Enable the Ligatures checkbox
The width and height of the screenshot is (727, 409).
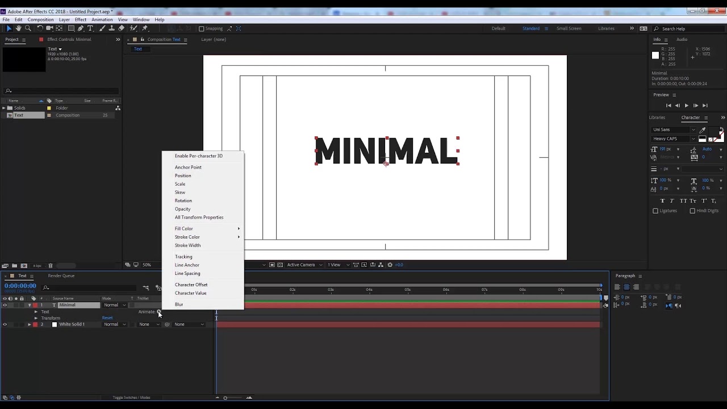[655, 211]
